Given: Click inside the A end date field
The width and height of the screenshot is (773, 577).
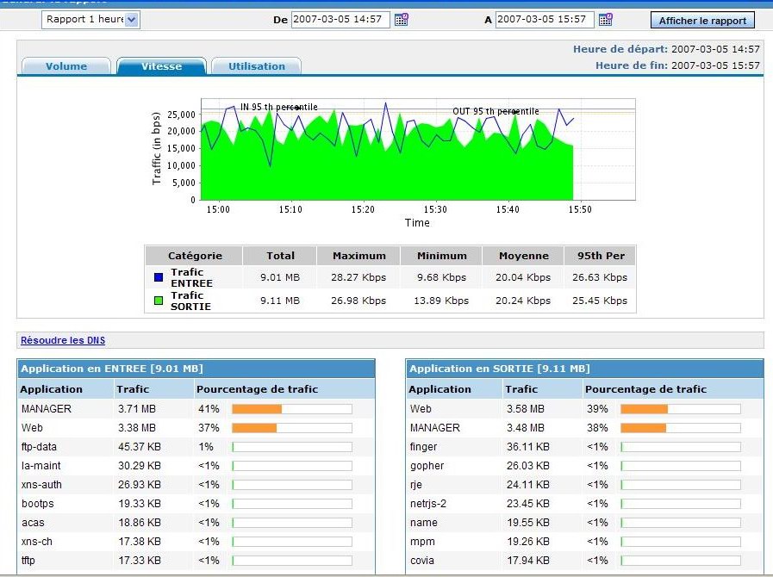Looking at the screenshot, I should point(544,20).
